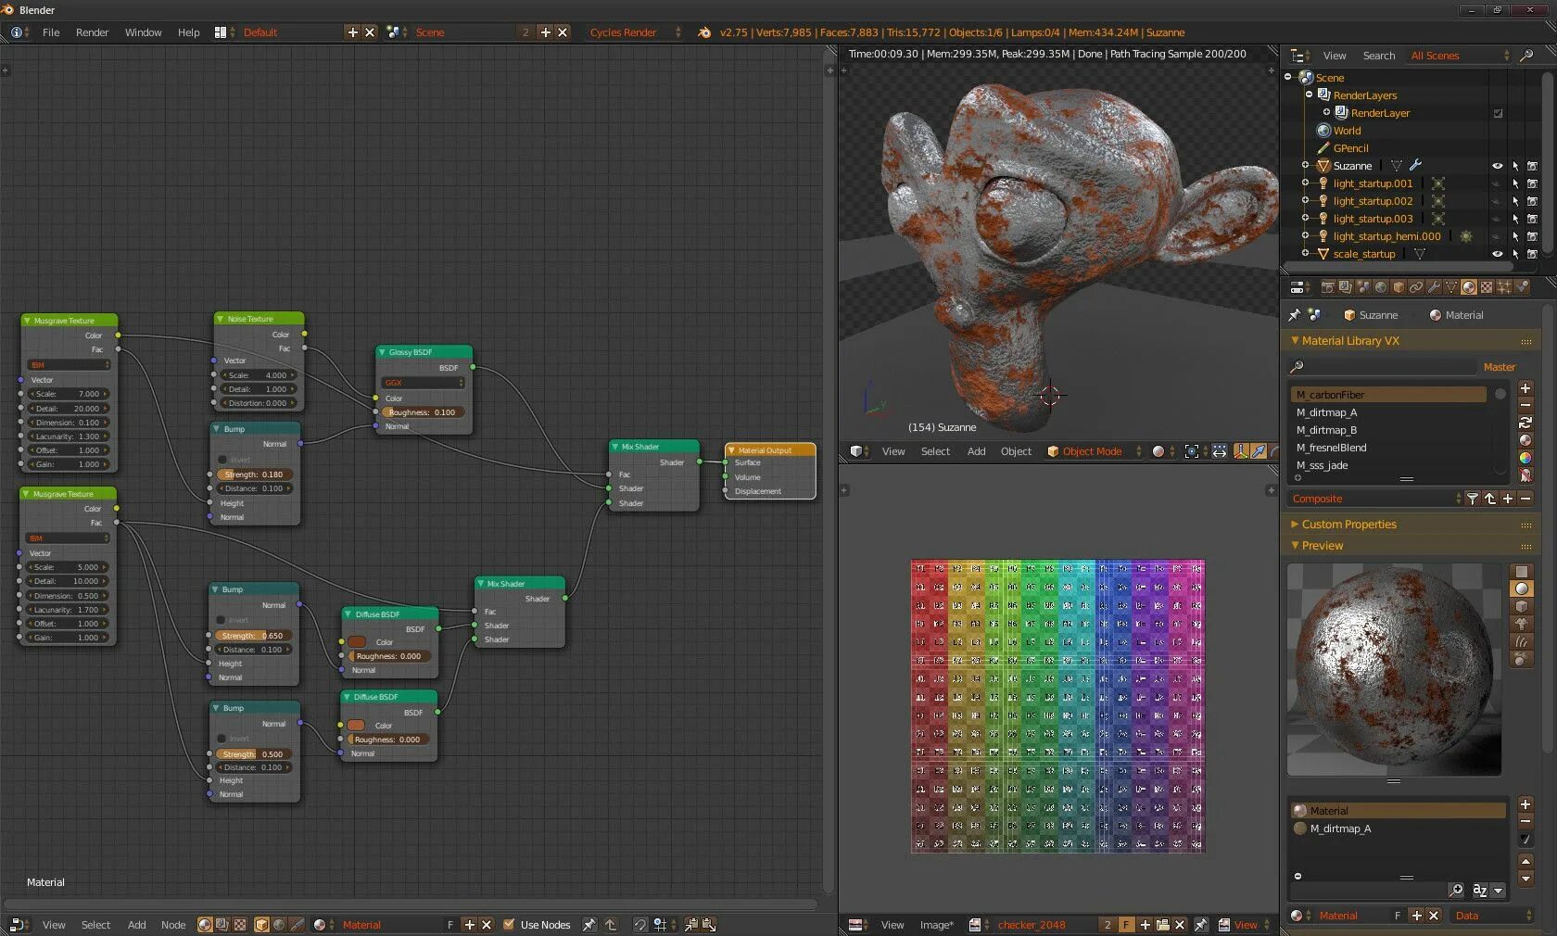Click the filter funnel icon beside Composite
Screen dimensions: 1557x936
[1473, 499]
